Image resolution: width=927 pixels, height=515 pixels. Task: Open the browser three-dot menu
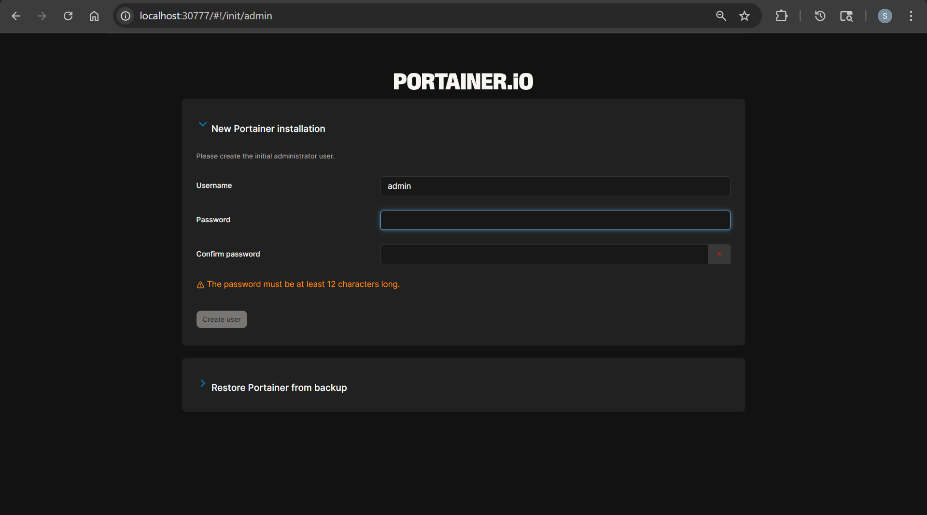coord(911,16)
